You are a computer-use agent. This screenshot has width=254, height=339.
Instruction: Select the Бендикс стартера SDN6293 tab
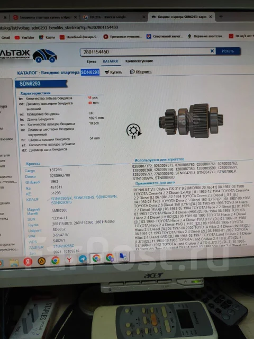182,16
